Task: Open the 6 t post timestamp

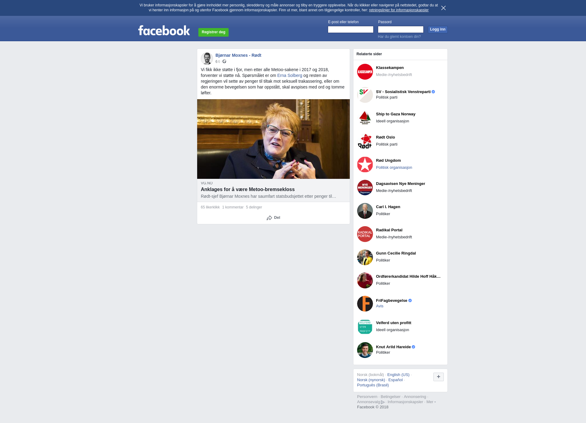Action: tap(217, 62)
